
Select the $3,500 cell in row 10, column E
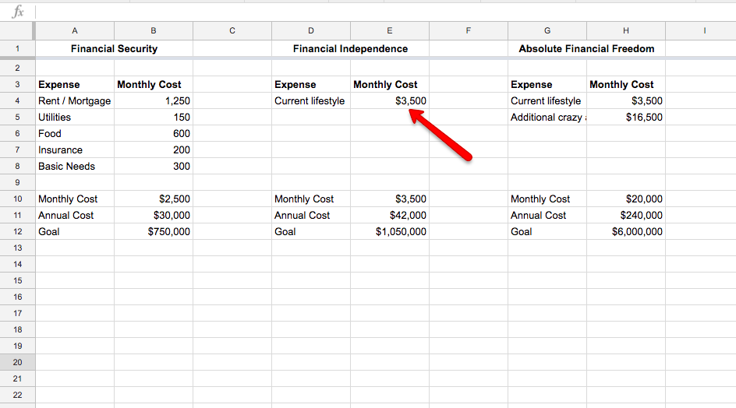point(390,199)
